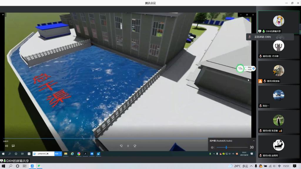Click the 18% memory accelerator ball

tap(240, 68)
